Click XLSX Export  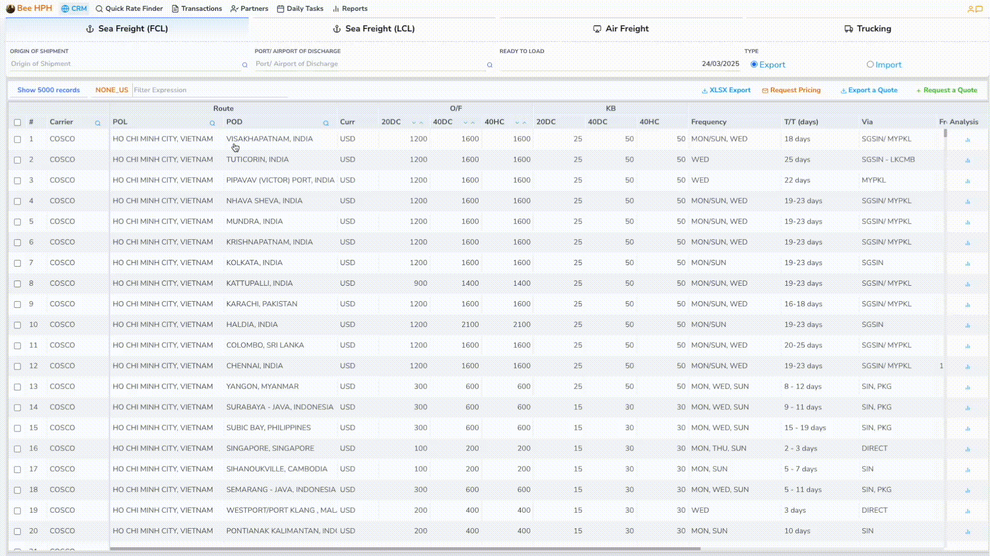[726, 90]
